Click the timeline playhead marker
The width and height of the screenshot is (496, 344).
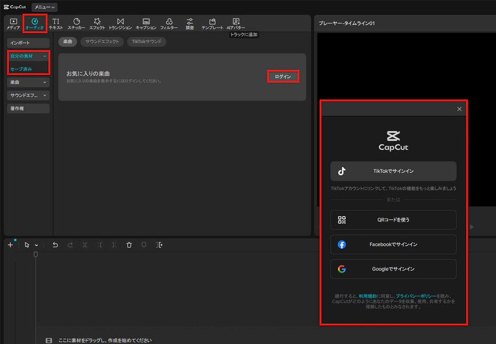point(36,255)
